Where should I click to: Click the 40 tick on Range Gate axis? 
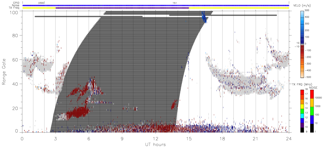point(15,84)
